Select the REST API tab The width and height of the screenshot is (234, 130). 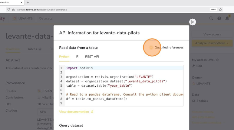tap(92, 57)
